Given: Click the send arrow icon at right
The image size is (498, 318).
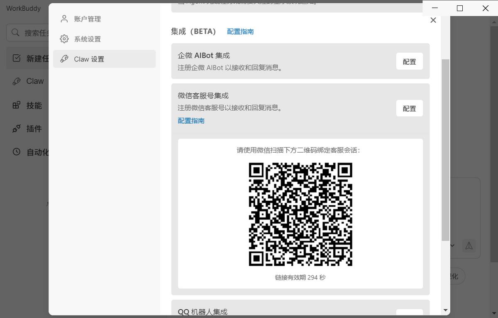Looking at the screenshot, I should (x=469, y=245).
